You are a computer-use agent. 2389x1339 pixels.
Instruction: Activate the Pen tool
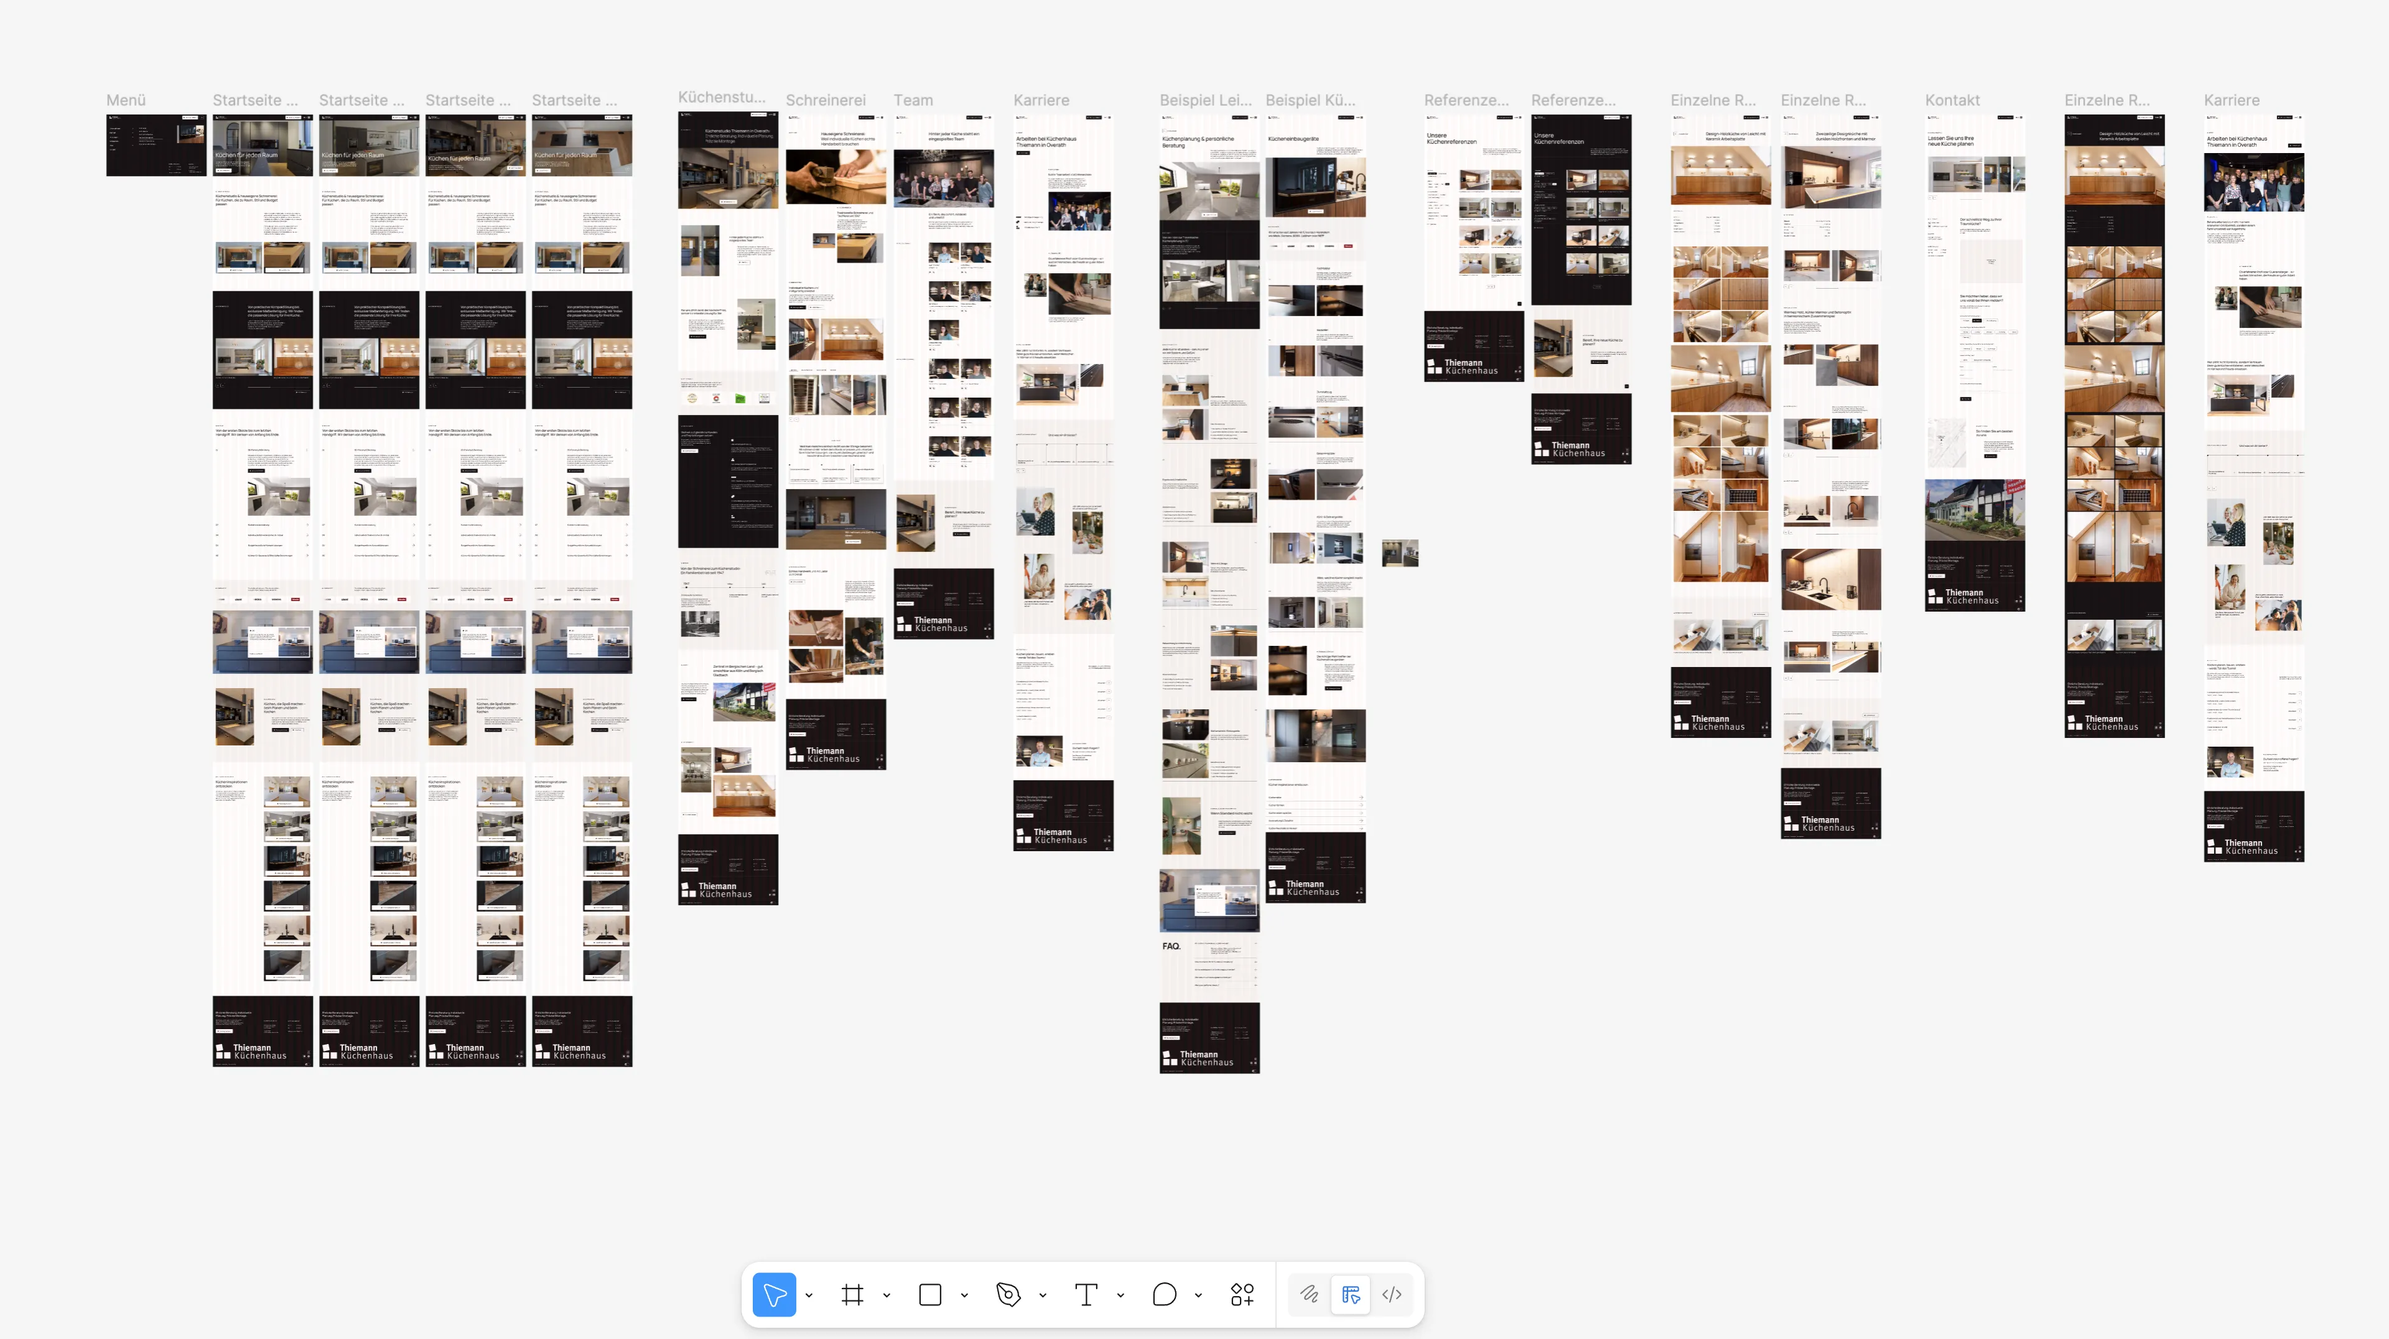point(1008,1294)
